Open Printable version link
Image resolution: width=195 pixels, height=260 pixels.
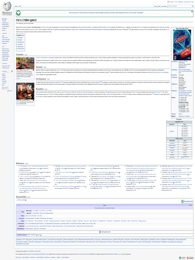coord(6,68)
